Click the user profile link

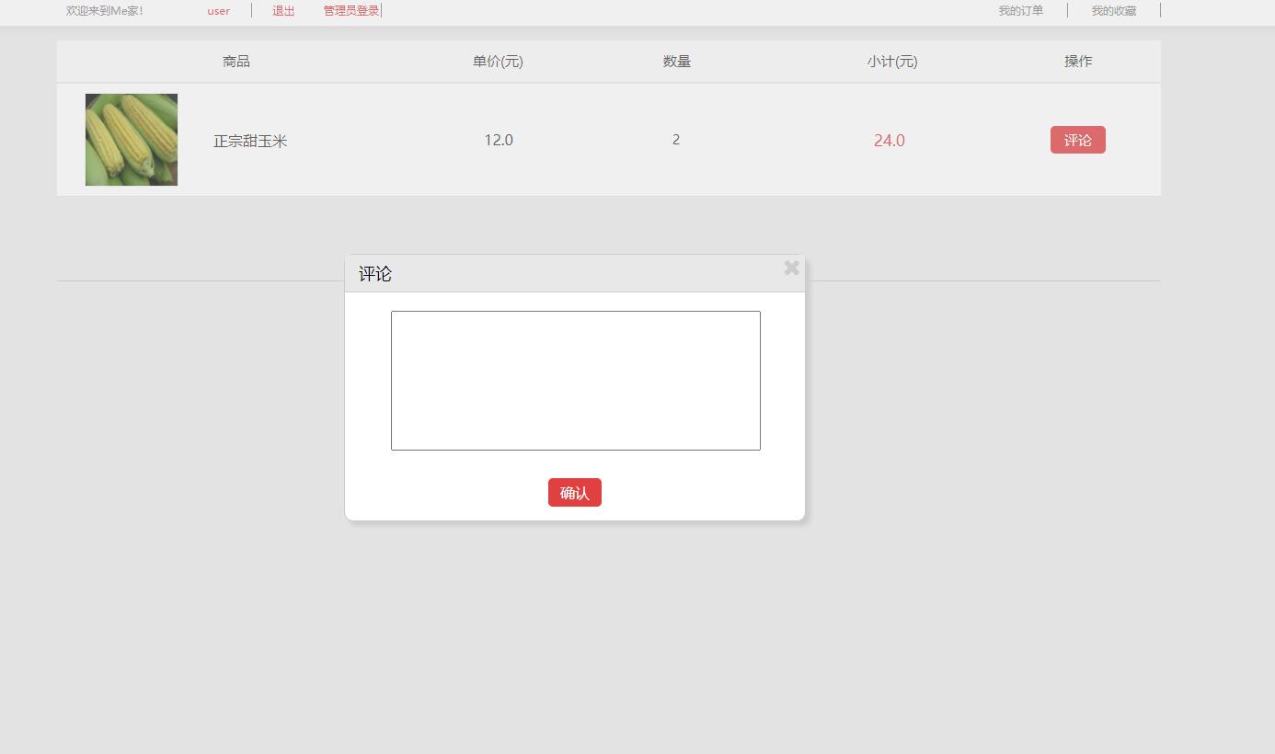[x=218, y=10]
